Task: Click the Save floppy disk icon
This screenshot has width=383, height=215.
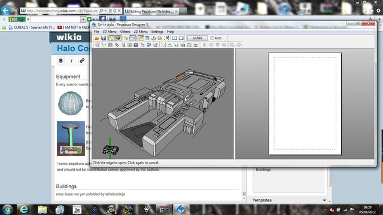Action: coord(104,38)
